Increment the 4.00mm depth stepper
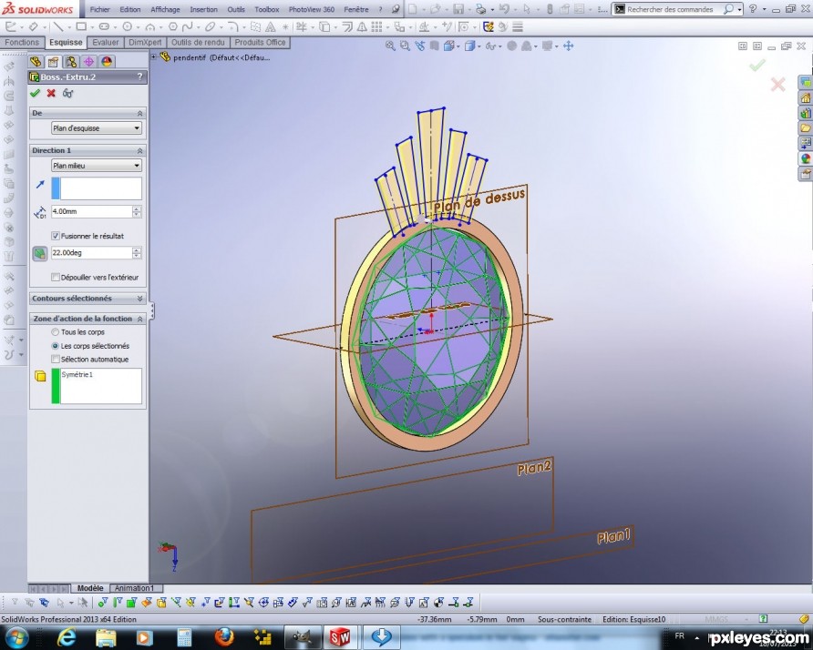813x650 pixels. [x=137, y=208]
